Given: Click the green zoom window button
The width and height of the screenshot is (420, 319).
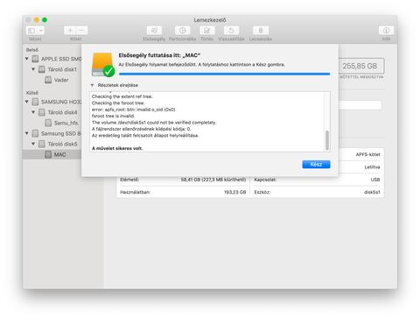Looking at the screenshot, I should click(45, 20).
